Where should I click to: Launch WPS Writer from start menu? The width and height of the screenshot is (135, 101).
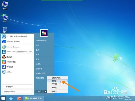[4, 67]
